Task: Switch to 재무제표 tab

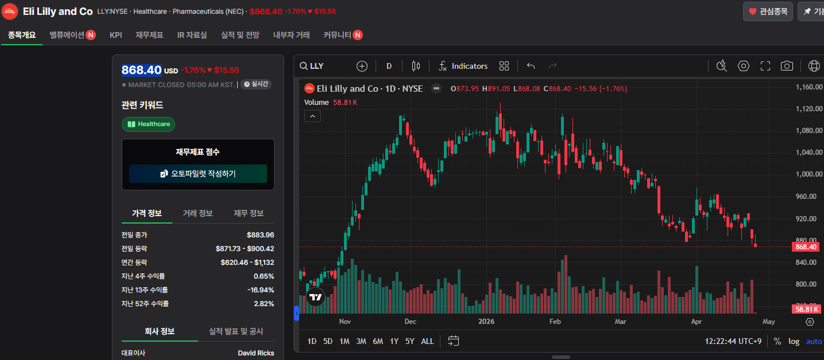Action: coord(149,35)
